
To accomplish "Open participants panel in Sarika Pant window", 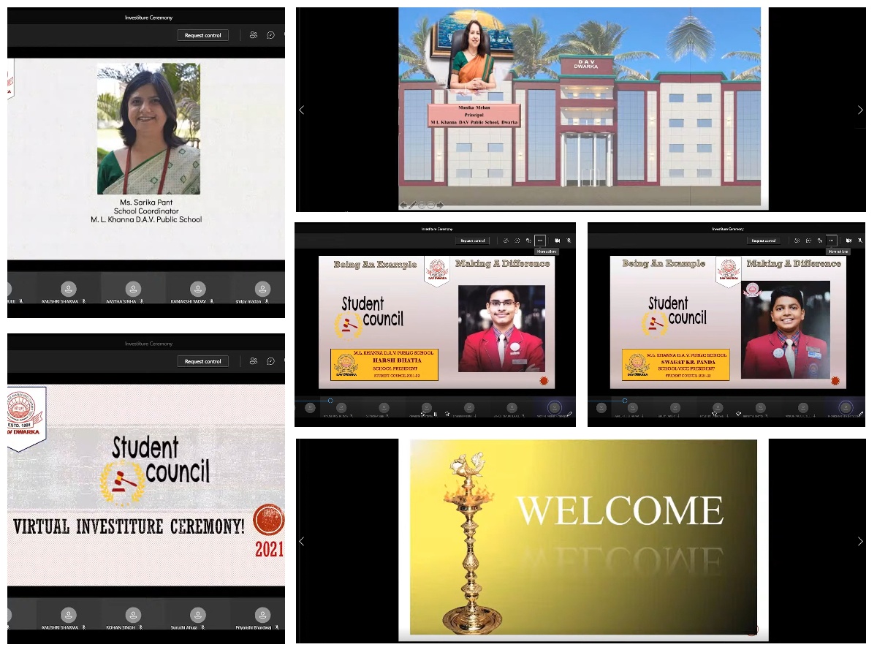I will click(253, 35).
